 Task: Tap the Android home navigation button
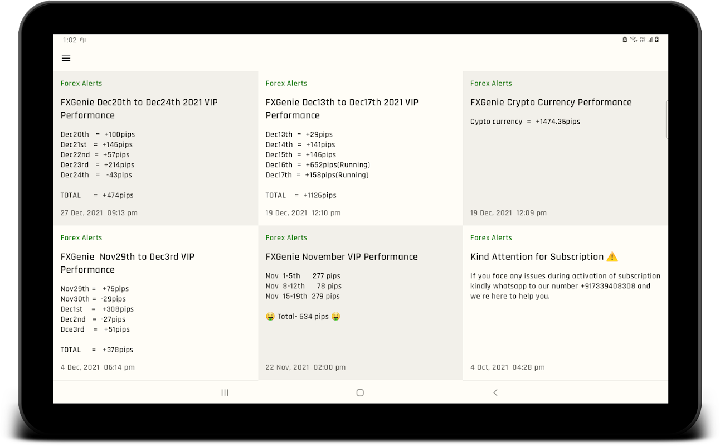tap(360, 392)
